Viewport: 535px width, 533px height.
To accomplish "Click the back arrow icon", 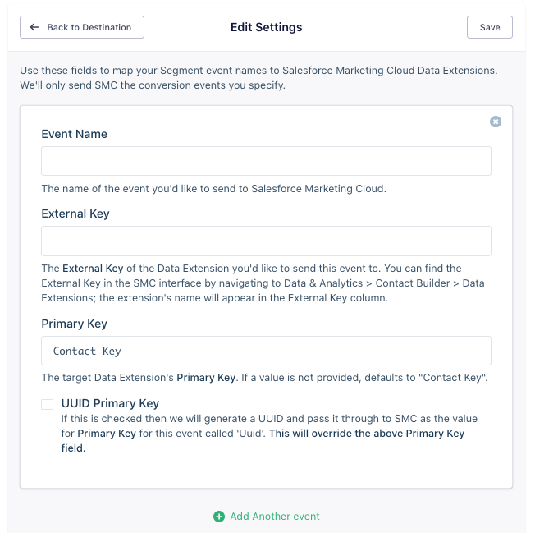I will [x=34, y=27].
